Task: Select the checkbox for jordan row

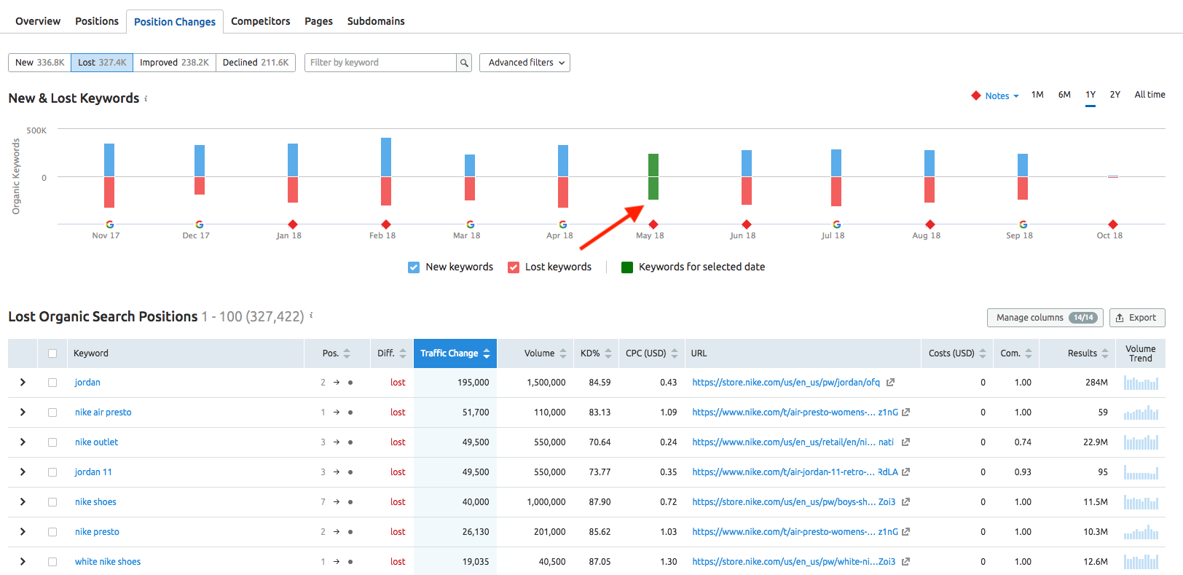Action: [x=52, y=383]
